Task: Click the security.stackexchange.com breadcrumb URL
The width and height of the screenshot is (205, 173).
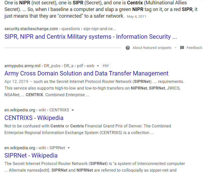Action: pos(60,29)
